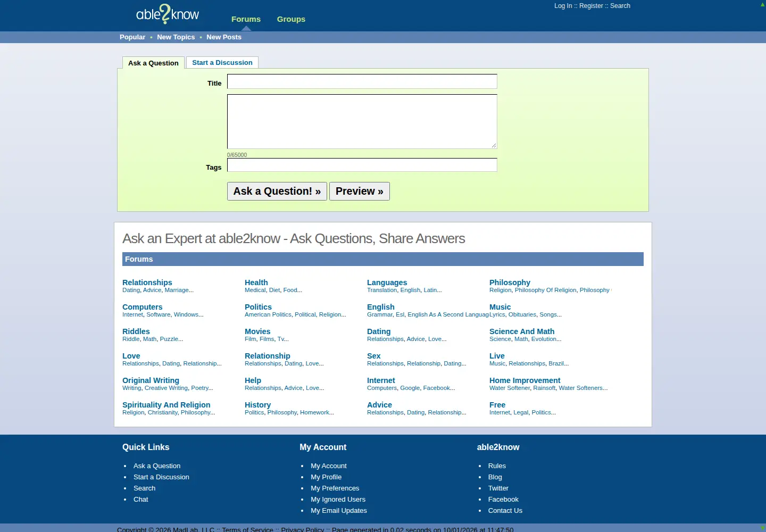This screenshot has height=532, width=766.
Task: Open the Politics forum
Action: pos(258,307)
